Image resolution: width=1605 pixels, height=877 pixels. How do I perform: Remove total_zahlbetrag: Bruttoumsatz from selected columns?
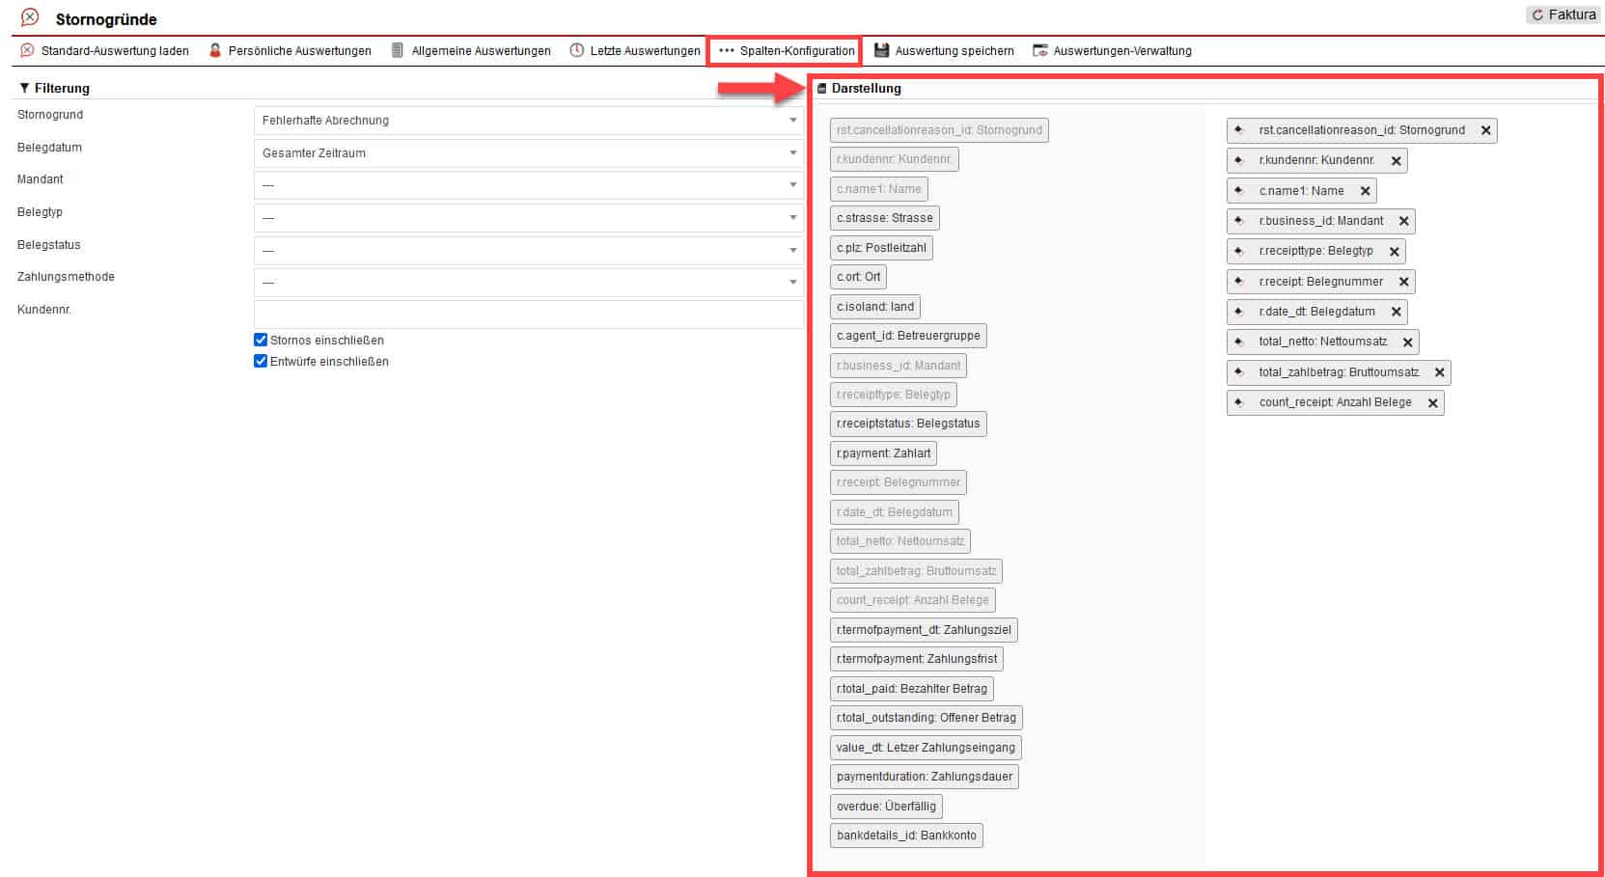1439,372
